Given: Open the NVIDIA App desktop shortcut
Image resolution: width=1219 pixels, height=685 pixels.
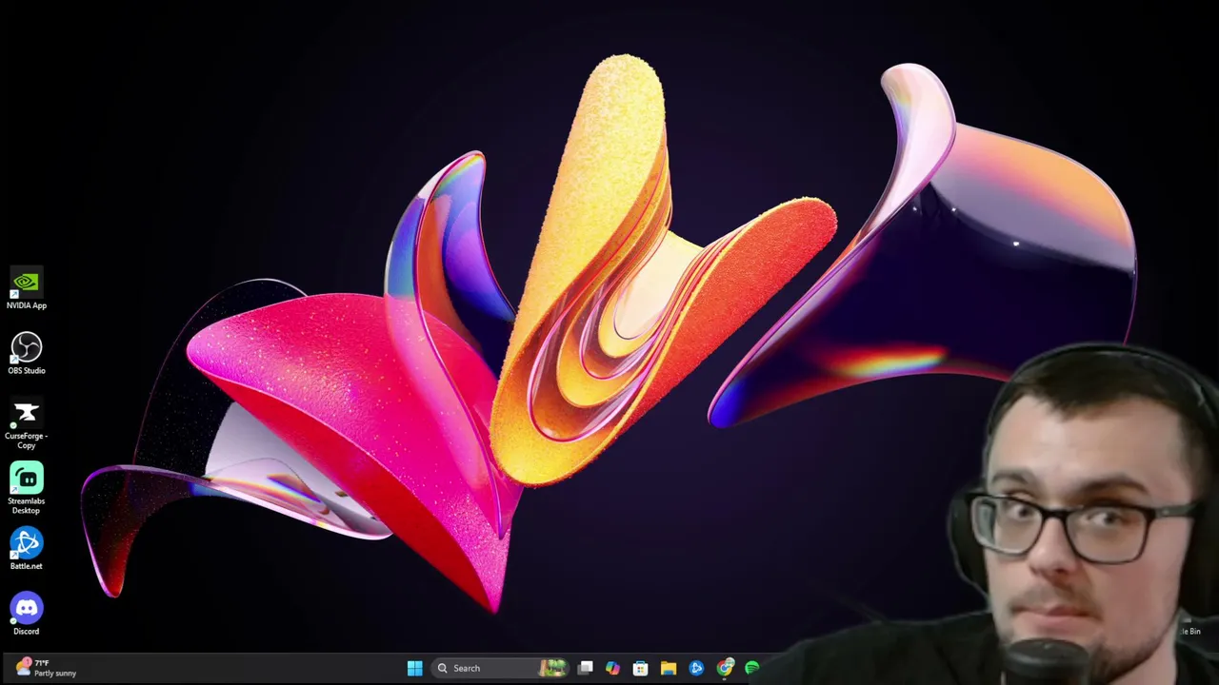Looking at the screenshot, I should tap(27, 289).
